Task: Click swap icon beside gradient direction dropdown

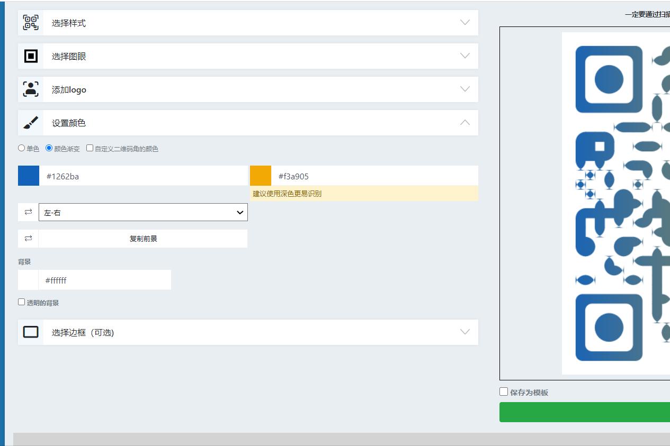Action: [28, 212]
